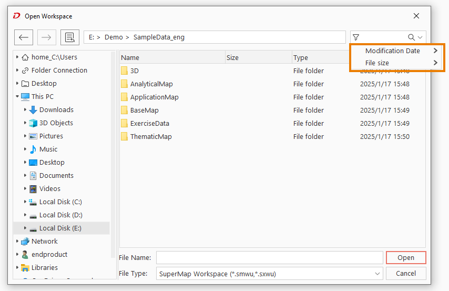The image size is (449, 291).
Task: Expand the Network tree node
Action: [x=17, y=242]
